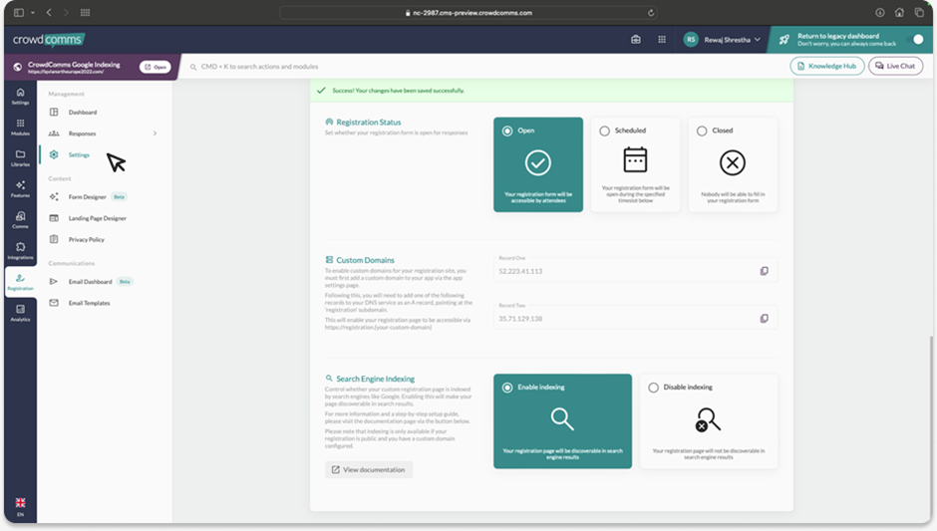Choose the Disable indexing option

point(708,420)
